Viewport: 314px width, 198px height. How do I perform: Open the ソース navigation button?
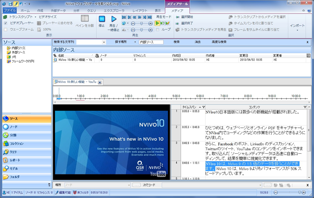click(27, 118)
